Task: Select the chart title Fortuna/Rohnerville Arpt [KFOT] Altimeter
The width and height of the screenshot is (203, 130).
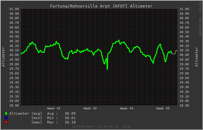Action: [101, 6]
